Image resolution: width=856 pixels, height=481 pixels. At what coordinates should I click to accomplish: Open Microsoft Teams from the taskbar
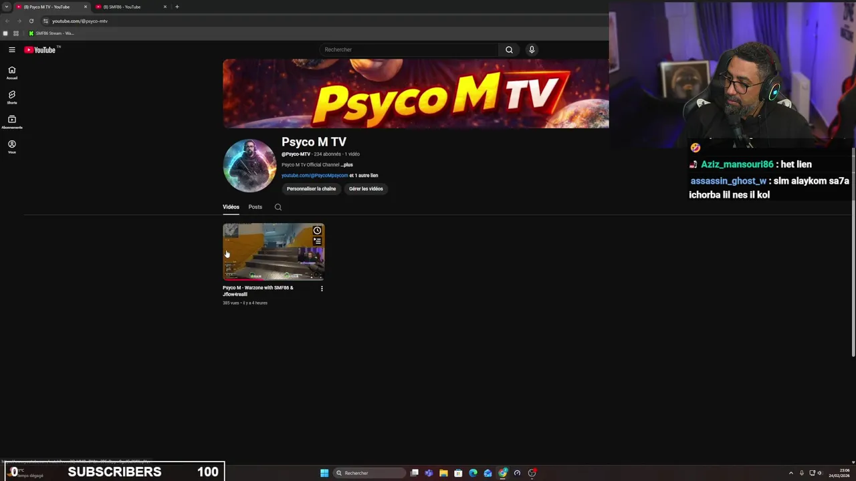point(429,473)
